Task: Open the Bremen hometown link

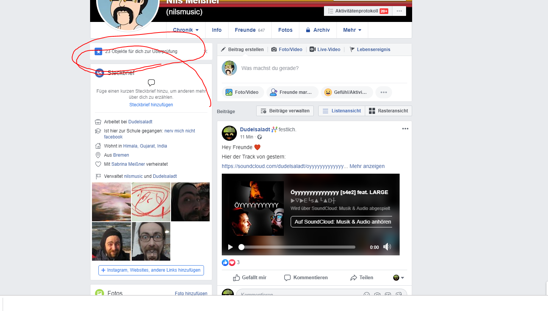Action: (x=121, y=155)
